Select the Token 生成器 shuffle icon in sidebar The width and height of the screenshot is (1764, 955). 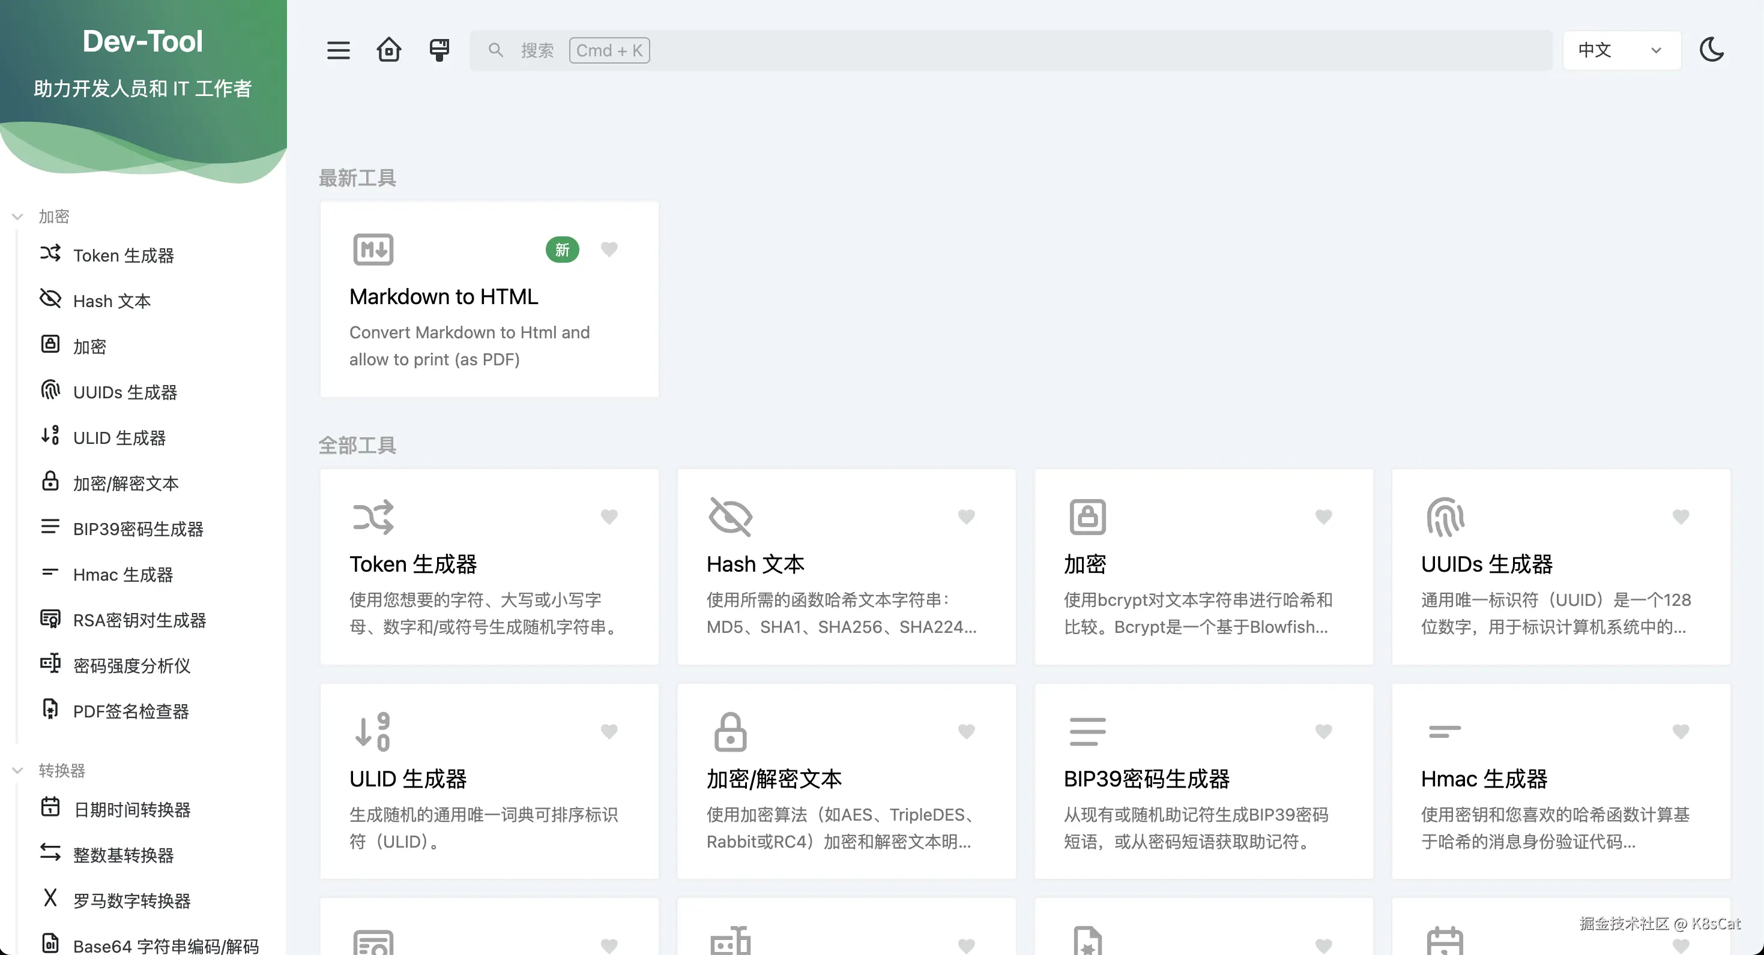coord(50,254)
